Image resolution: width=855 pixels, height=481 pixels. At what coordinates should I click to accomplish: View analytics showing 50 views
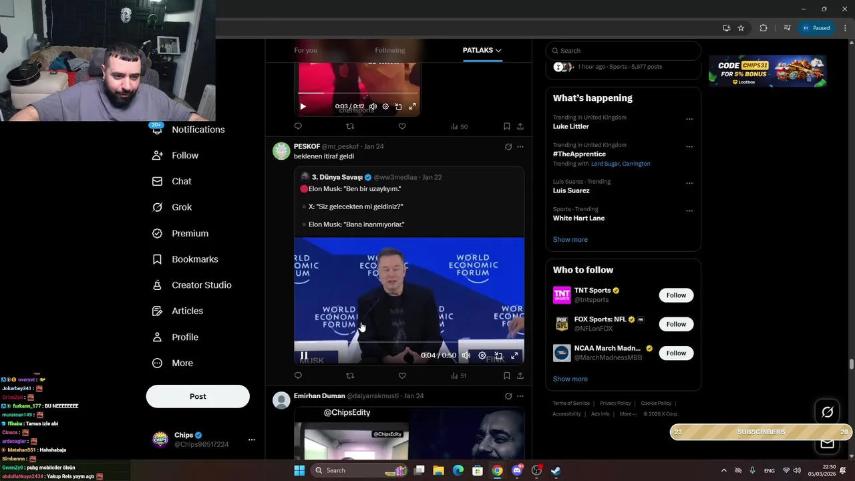[x=459, y=126]
